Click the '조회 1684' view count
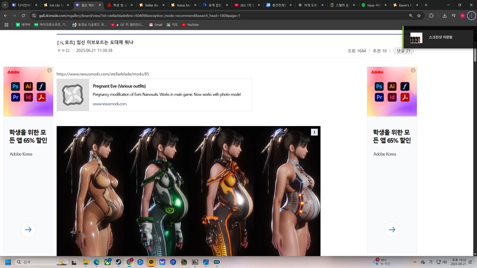 click(x=357, y=51)
